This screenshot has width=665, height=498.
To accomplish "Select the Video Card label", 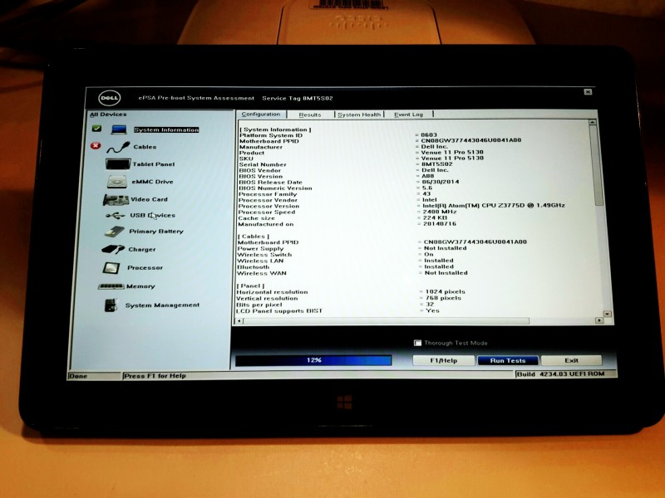I will [x=149, y=199].
